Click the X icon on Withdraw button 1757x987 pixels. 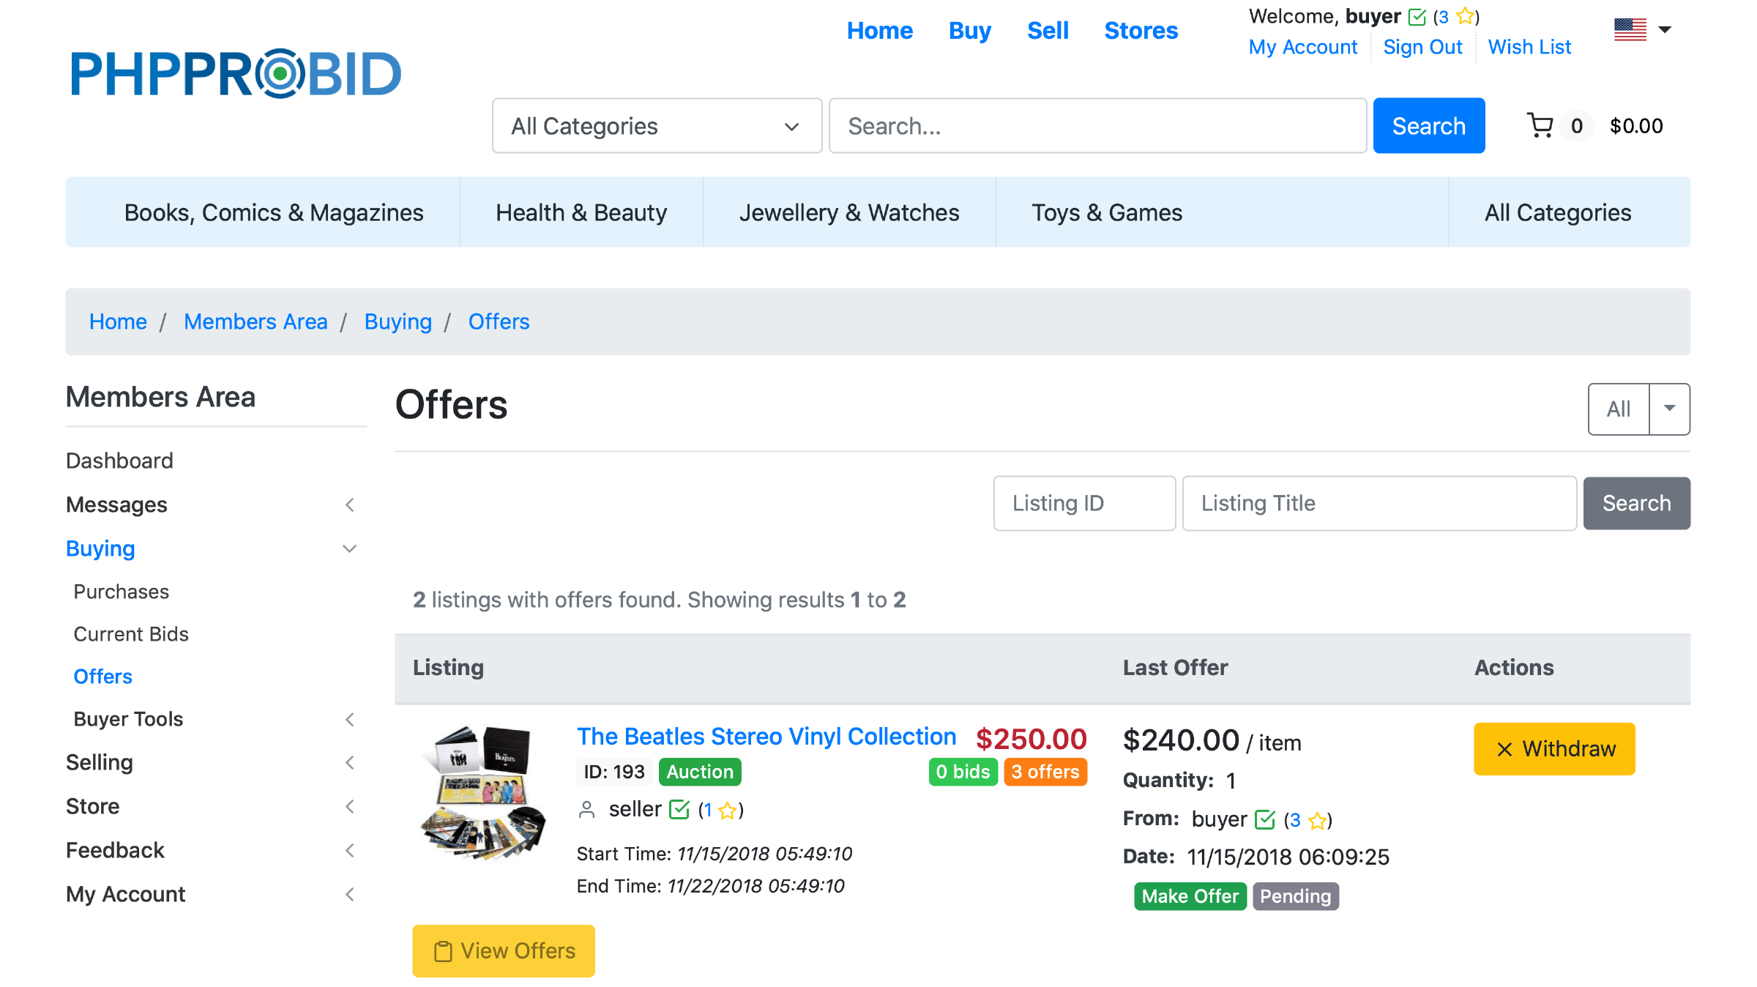[x=1504, y=749]
